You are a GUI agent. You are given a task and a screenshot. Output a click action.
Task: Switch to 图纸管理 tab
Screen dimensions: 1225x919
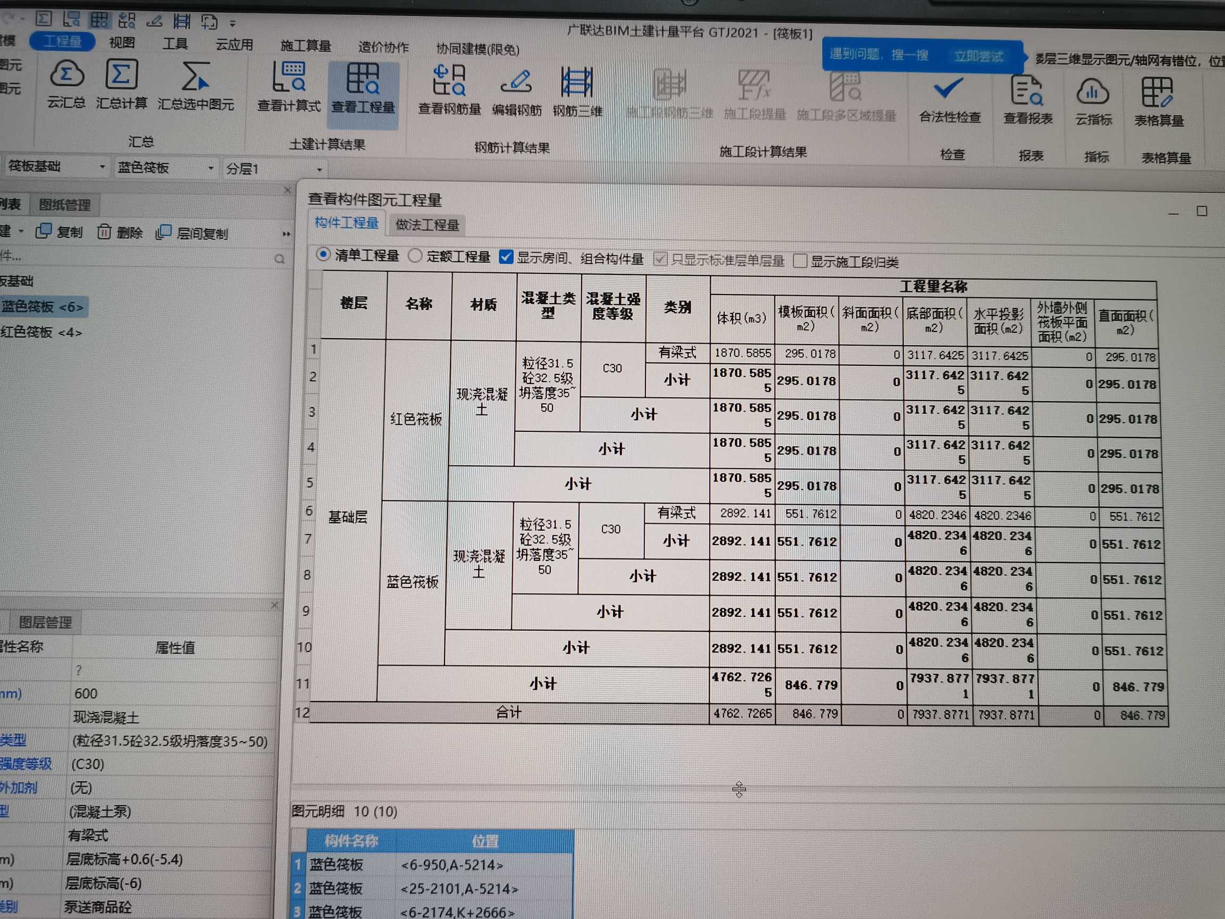tap(64, 205)
